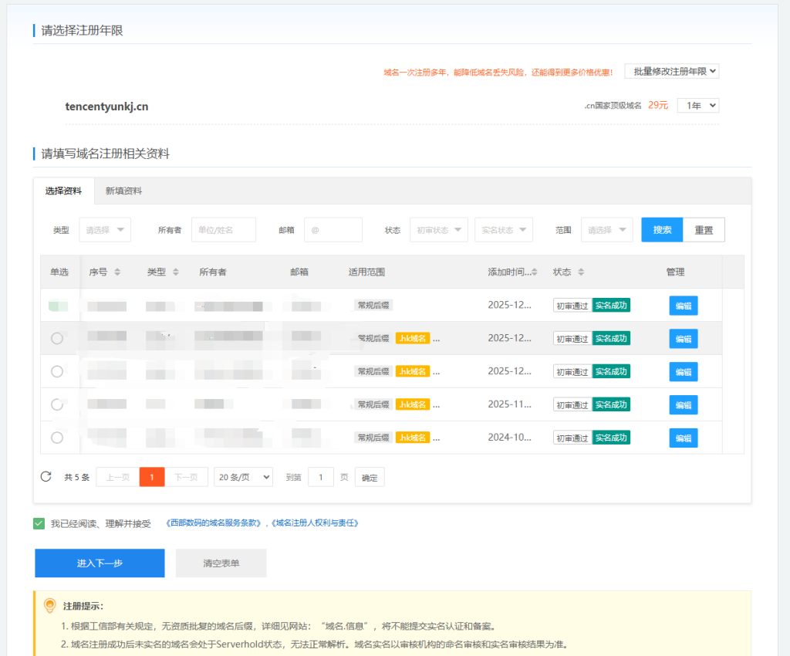Click the domain name tencentyunkj.cn
The image size is (790, 656).
(x=106, y=107)
